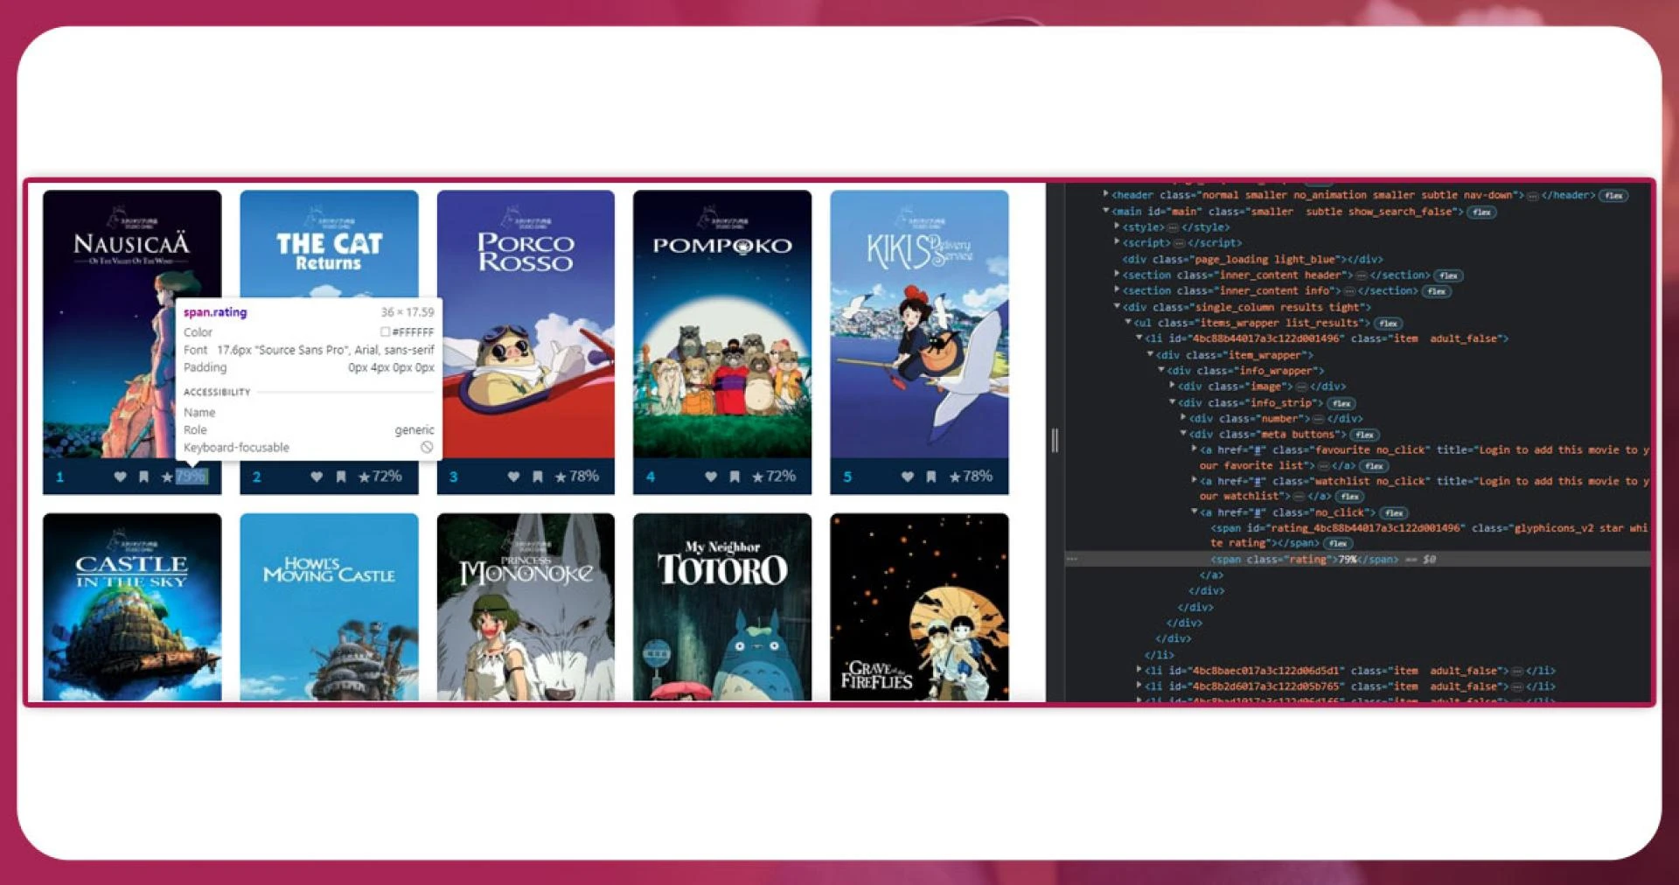The image size is (1679, 885).
Task: Open My Neighbor Totoro poster
Action: pos(722,607)
